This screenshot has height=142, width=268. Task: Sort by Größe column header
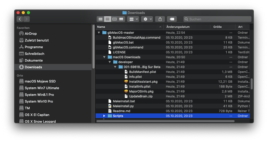(218, 27)
